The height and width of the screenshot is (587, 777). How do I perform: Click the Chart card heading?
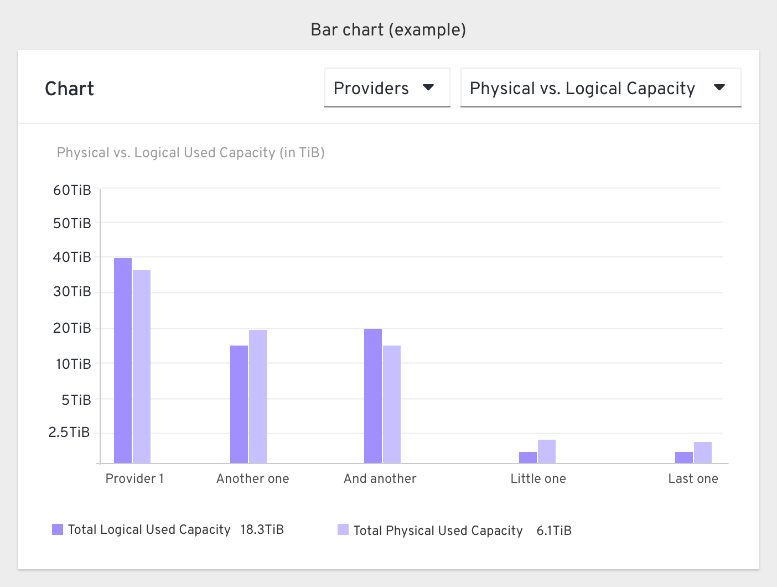(x=70, y=89)
